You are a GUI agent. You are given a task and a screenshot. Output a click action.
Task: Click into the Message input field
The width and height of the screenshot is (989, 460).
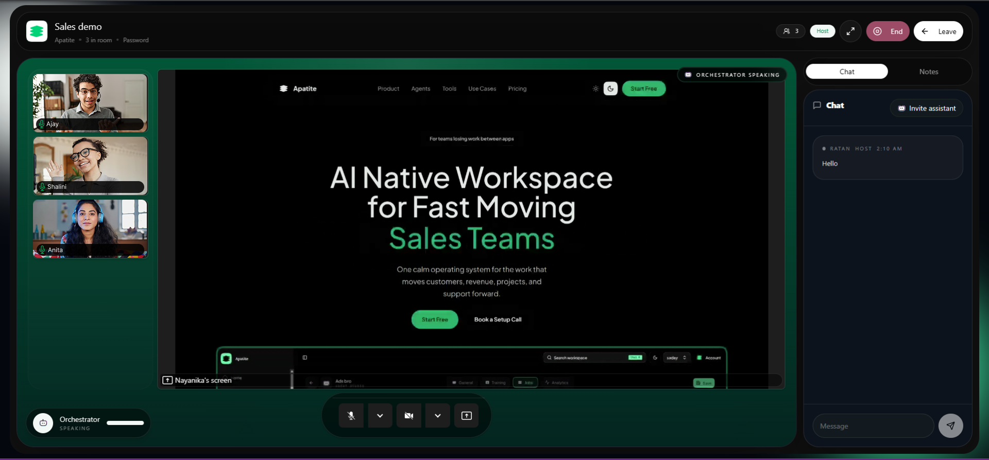[873, 426]
